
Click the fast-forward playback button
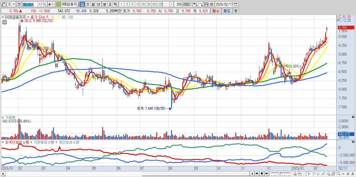tap(267, 174)
